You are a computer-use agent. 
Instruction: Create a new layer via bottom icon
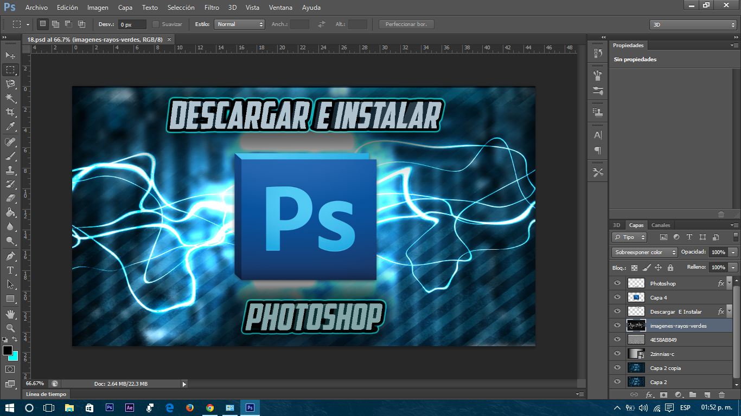coord(707,395)
